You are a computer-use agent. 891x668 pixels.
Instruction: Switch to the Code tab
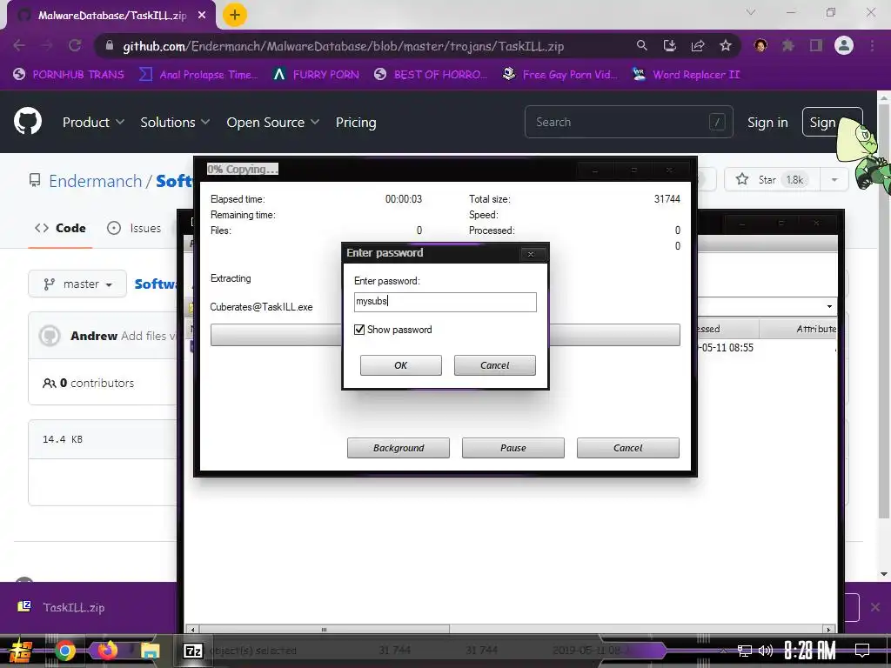pyautogui.click(x=60, y=228)
